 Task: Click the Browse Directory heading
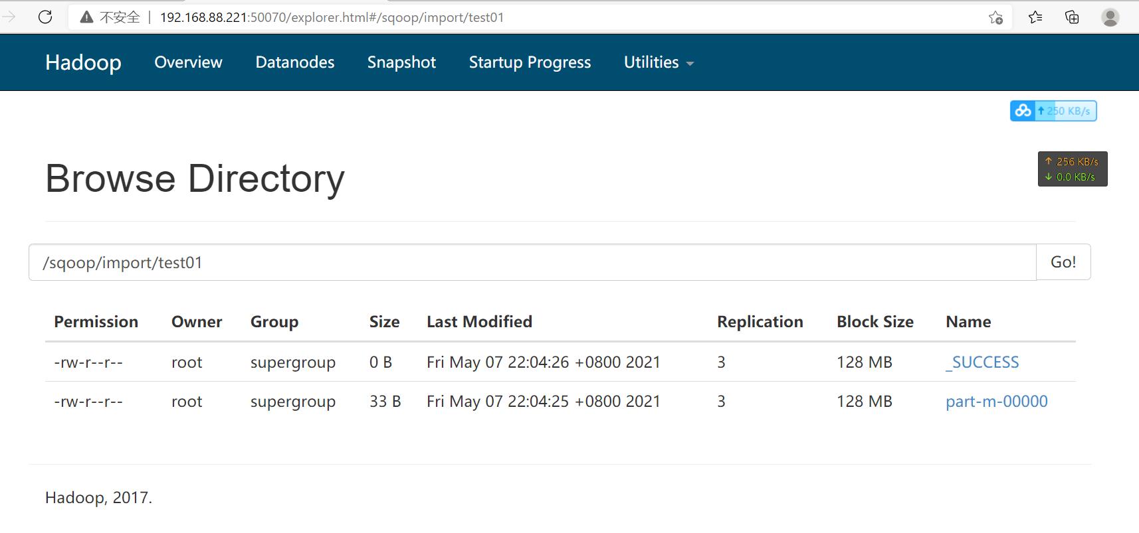pyautogui.click(x=195, y=179)
